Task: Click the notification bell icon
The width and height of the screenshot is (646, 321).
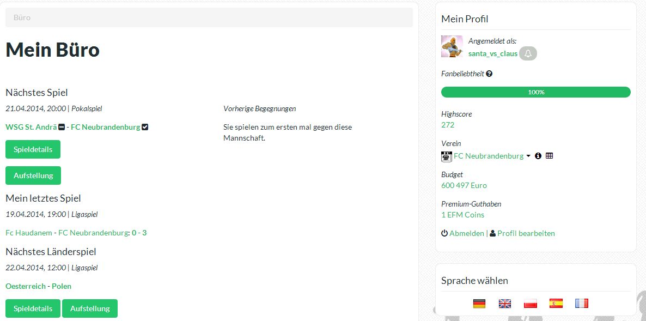Action: [528, 53]
